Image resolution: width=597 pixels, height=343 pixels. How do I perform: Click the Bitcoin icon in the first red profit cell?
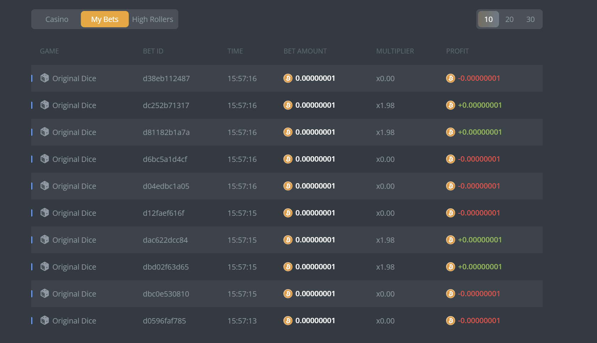coord(450,78)
